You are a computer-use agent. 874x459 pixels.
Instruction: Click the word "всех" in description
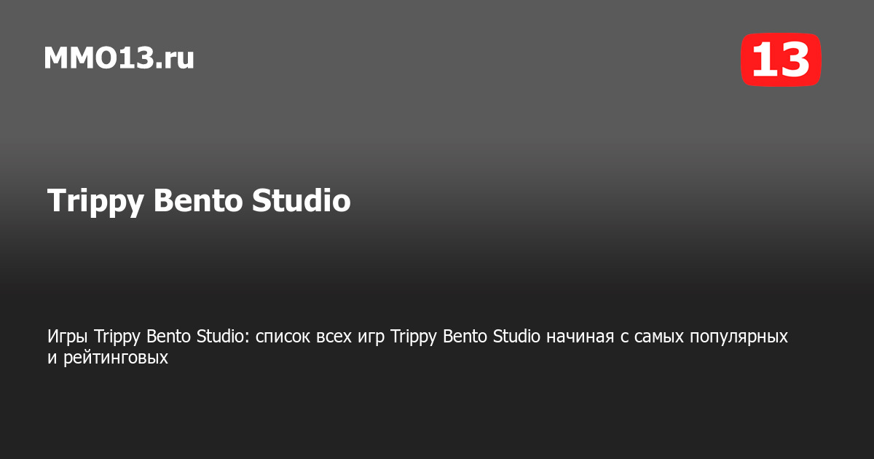click(x=334, y=337)
